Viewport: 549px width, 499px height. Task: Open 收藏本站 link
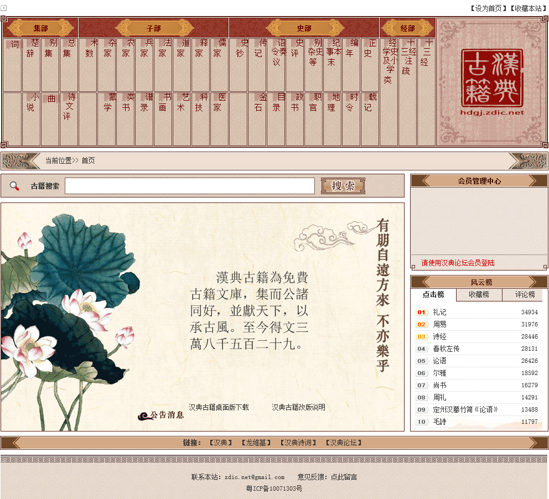(528, 8)
